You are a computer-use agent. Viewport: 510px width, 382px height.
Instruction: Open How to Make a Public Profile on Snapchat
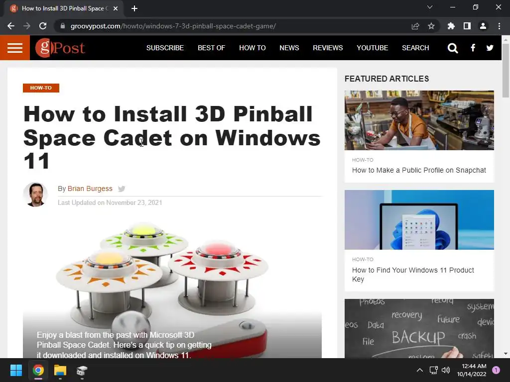(419, 170)
